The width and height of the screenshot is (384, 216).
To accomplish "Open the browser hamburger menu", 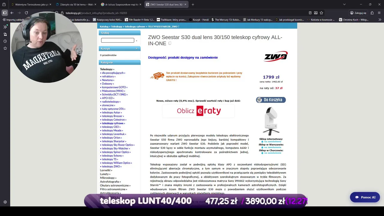I will pyautogui.click(x=379, y=13).
